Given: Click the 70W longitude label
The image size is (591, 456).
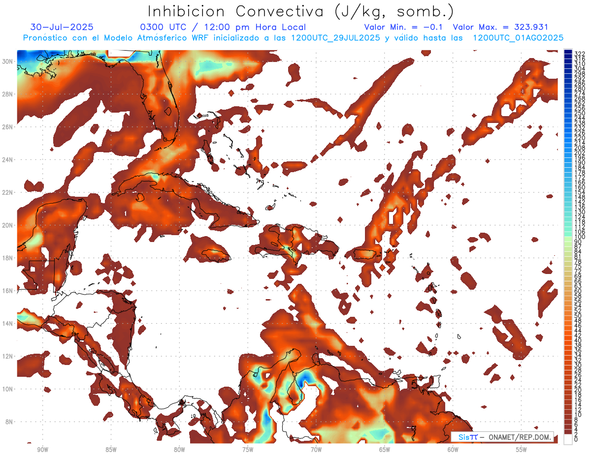Looking at the screenshot, I should 316,450.
